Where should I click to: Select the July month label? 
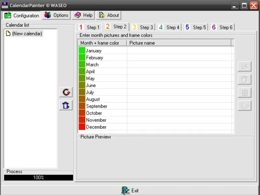pyautogui.click(x=90, y=93)
